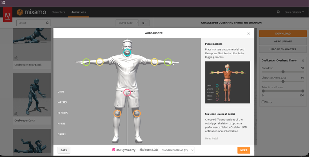Click the AERO UPDATE button
This screenshot has width=309, height=157.
coord(283,41)
